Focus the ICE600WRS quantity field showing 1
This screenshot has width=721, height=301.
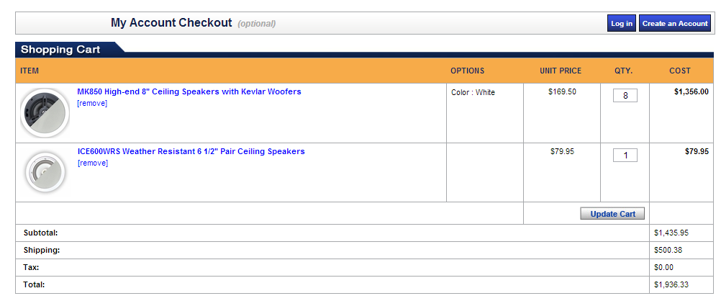pos(625,156)
